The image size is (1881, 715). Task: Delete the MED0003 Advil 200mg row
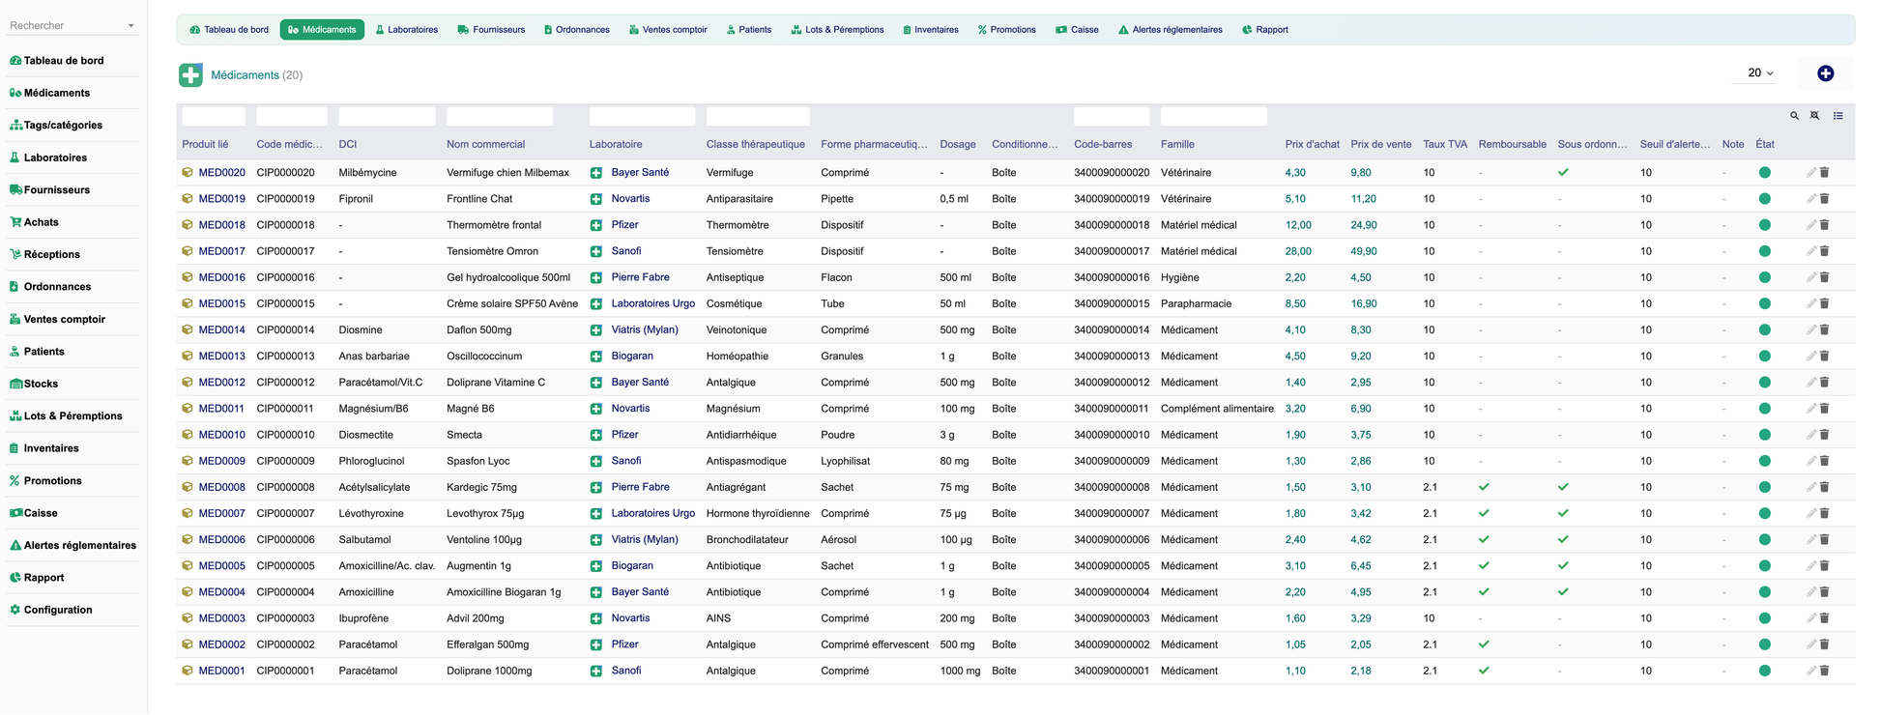tap(1825, 618)
